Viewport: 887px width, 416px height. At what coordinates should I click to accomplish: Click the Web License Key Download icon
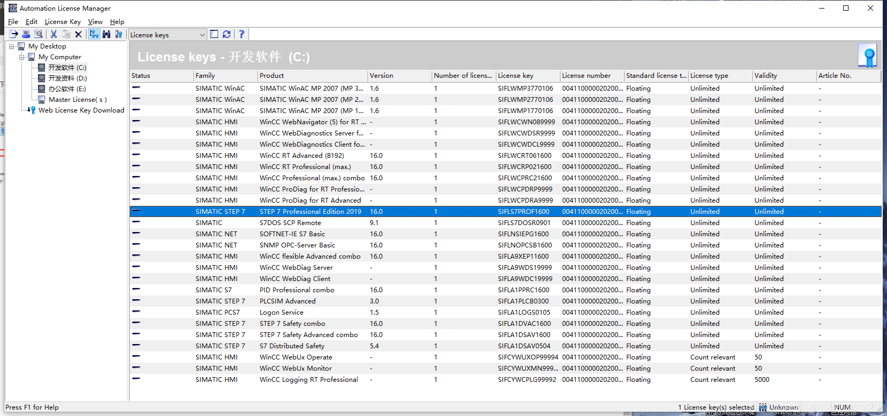coord(32,110)
